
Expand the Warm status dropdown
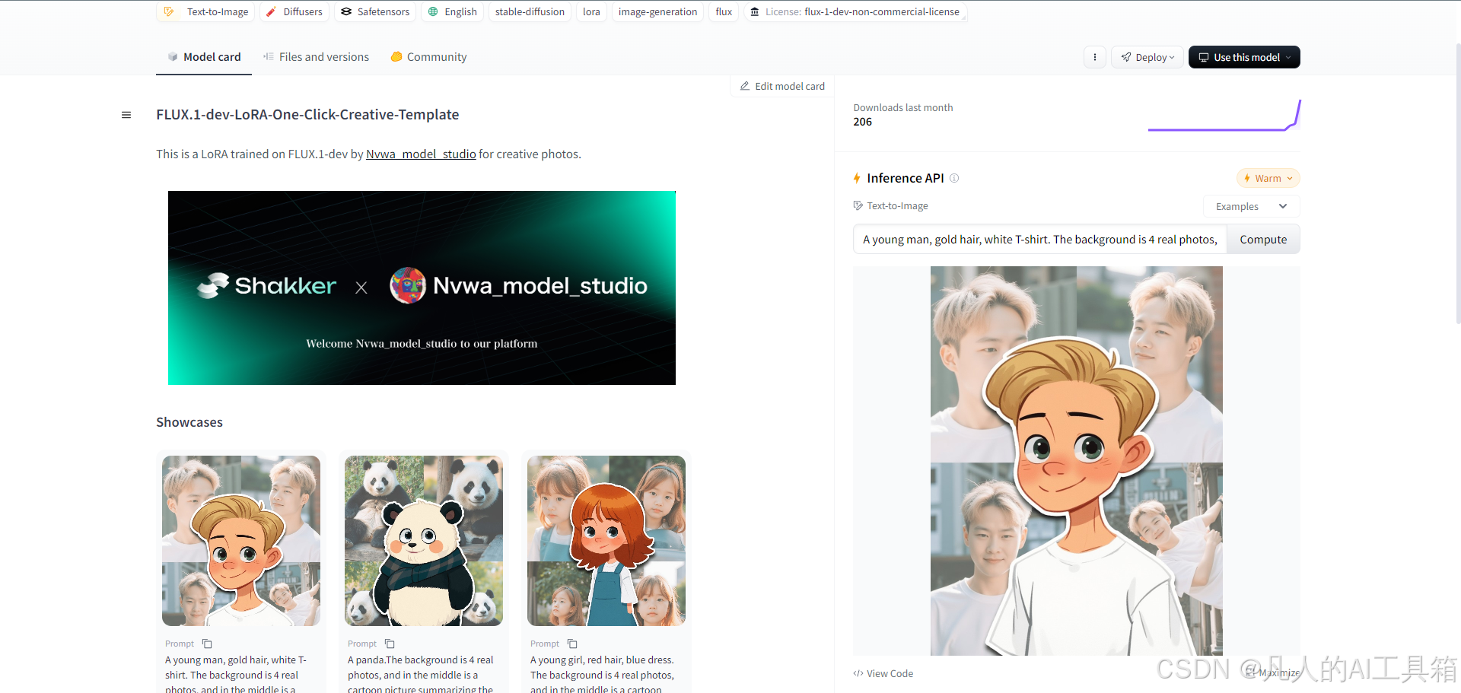1268,178
